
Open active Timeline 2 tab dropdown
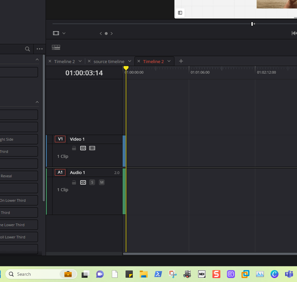[x=169, y=61]
